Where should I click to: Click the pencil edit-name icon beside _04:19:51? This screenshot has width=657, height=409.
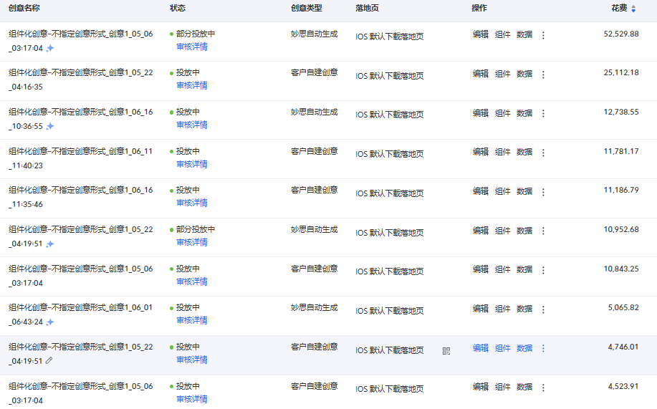[49, 360]
